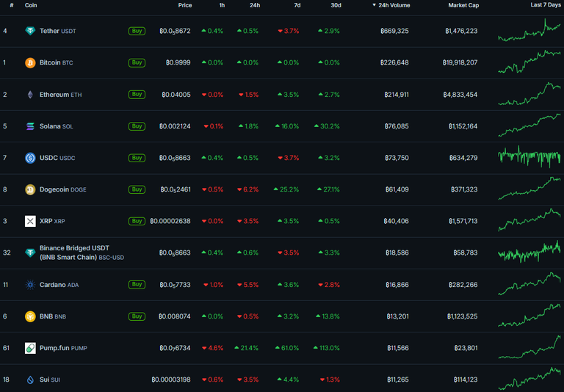
Task: Sort table by Market Cap column
Action: [x=463, y=5]
